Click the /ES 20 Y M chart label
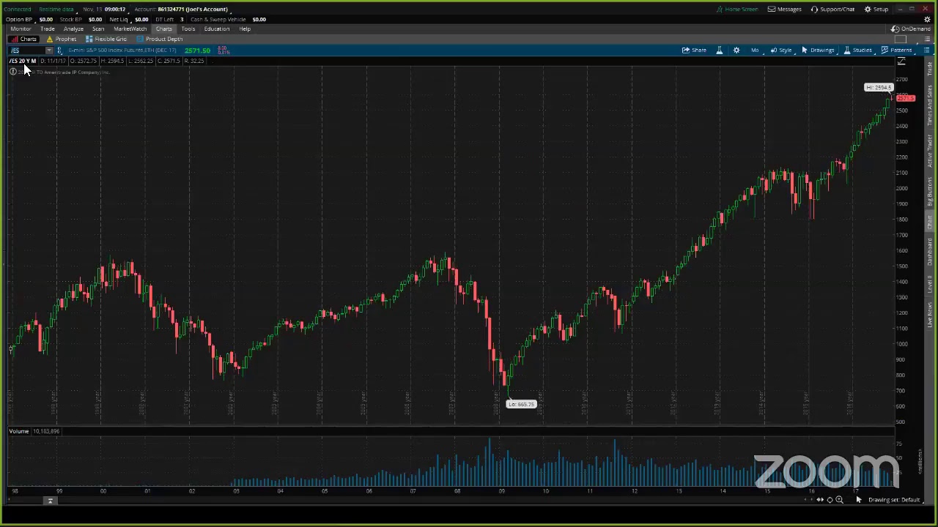938x527 pixels. point(23,61)
